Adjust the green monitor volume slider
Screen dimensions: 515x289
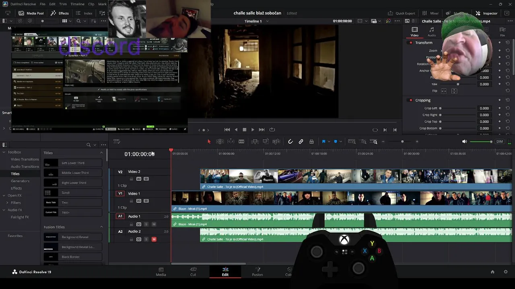point(481,142)
